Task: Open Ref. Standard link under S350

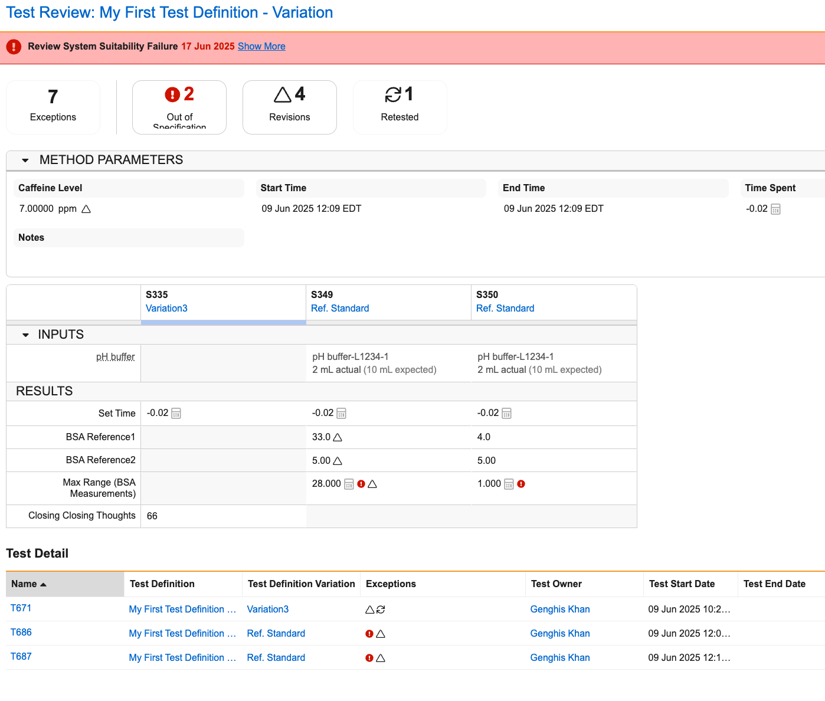Action: coord(505,308)
